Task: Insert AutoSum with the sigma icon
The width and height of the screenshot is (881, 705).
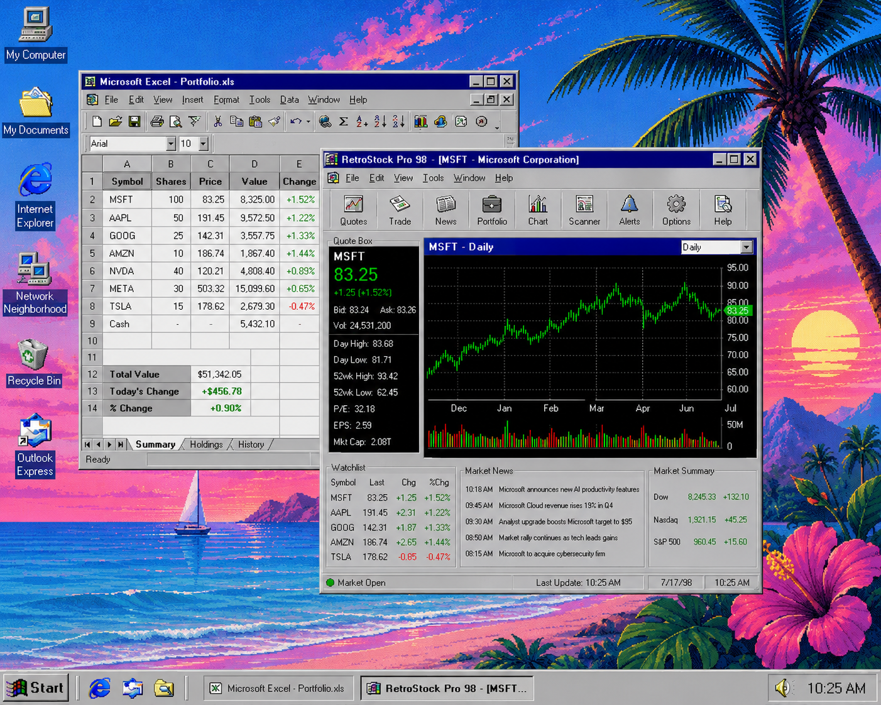Action: [x=344, y=121]
